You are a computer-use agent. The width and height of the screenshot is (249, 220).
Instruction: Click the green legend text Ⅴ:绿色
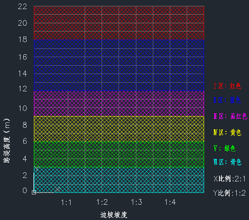coord(224,148)
